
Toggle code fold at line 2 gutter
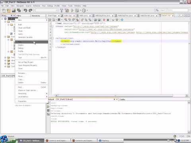coord(53,26)
